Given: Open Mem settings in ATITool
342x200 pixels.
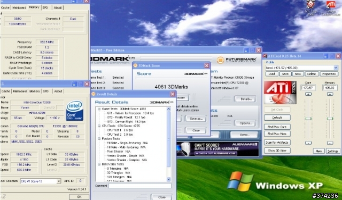Looking at the screenshot, I should pos(318,151).
